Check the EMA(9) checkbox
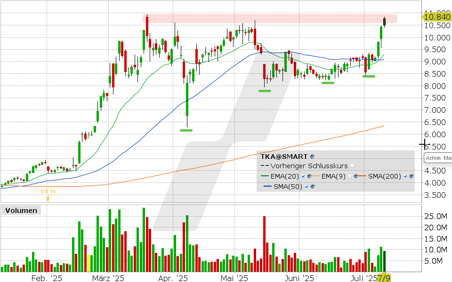Image resolution: width=452 pixels, height=282 pixels. 350,176
